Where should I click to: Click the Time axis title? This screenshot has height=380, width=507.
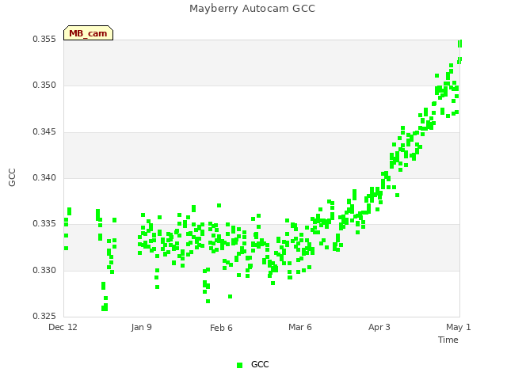(448, 340)
